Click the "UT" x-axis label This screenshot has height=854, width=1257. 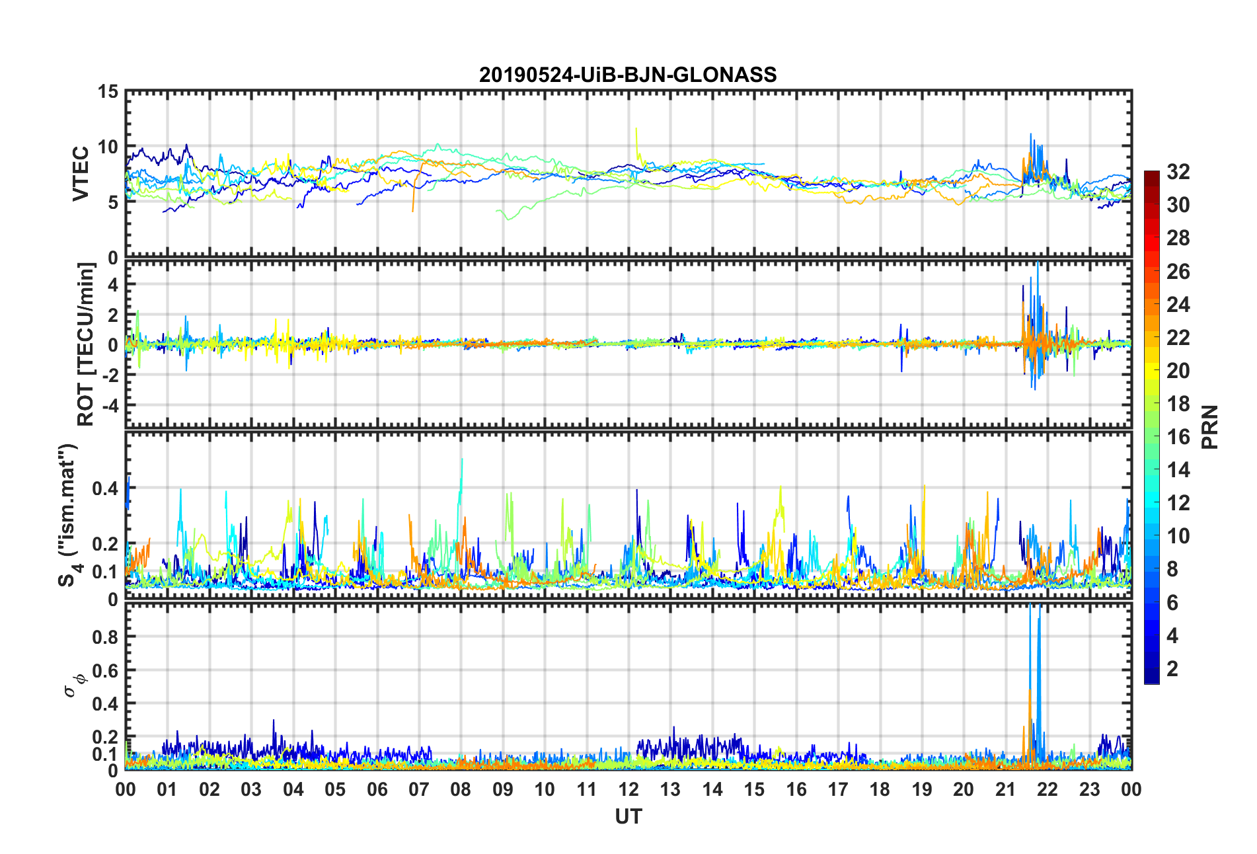[x=628, y=817]
